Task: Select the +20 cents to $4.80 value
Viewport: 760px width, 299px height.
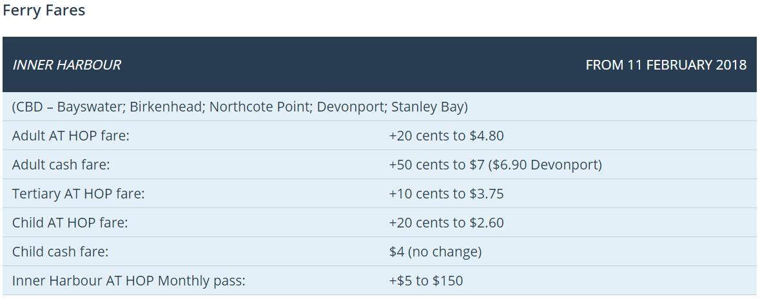Action: coord(446,135)
